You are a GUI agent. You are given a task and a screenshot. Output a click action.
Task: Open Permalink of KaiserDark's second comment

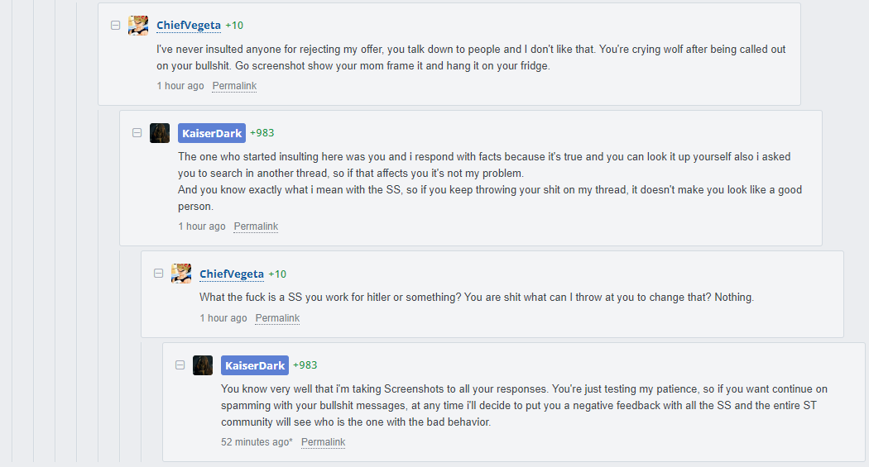256,226
